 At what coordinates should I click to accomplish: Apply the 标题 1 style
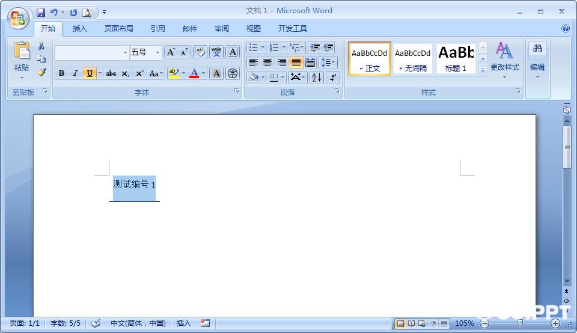pos(456,58)
